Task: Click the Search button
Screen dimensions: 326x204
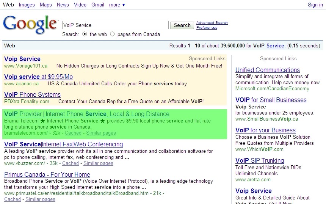Action: 182,25
